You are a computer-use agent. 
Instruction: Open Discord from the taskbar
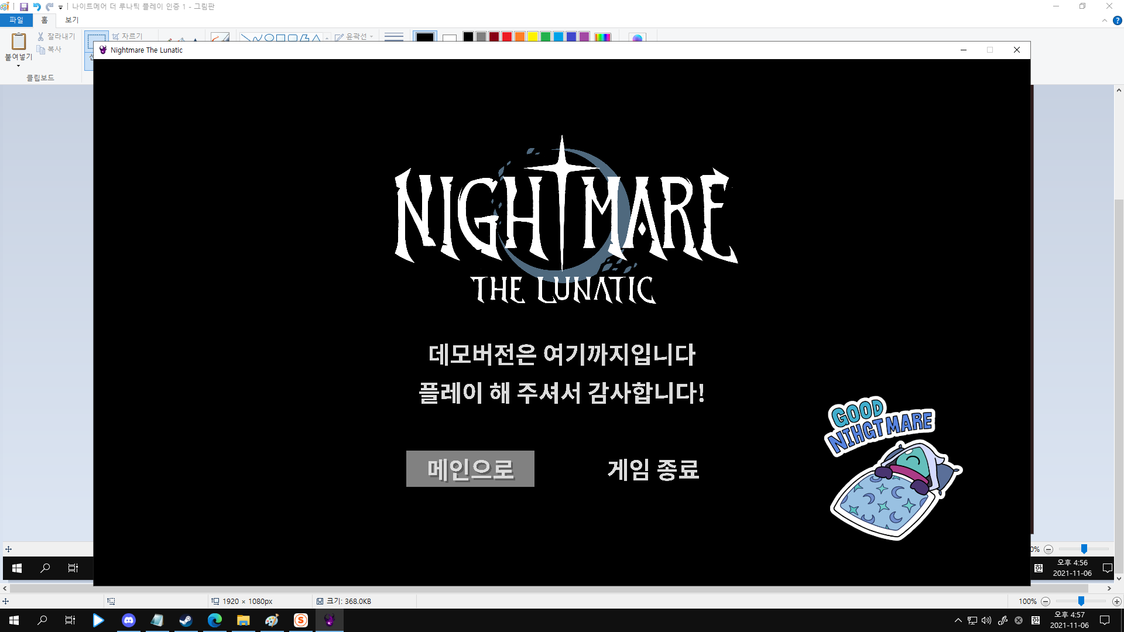(x=129, y=620)
